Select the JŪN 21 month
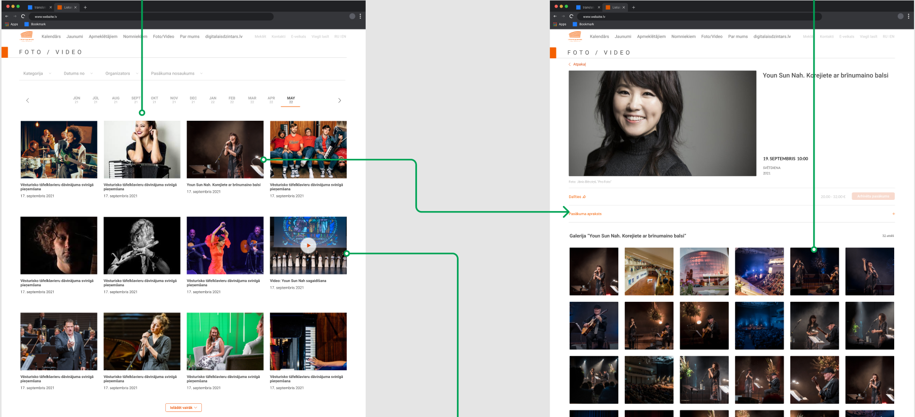 pos(77,100)
